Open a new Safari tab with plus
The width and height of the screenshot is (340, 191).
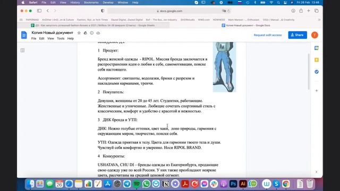(x=309, y=11)
